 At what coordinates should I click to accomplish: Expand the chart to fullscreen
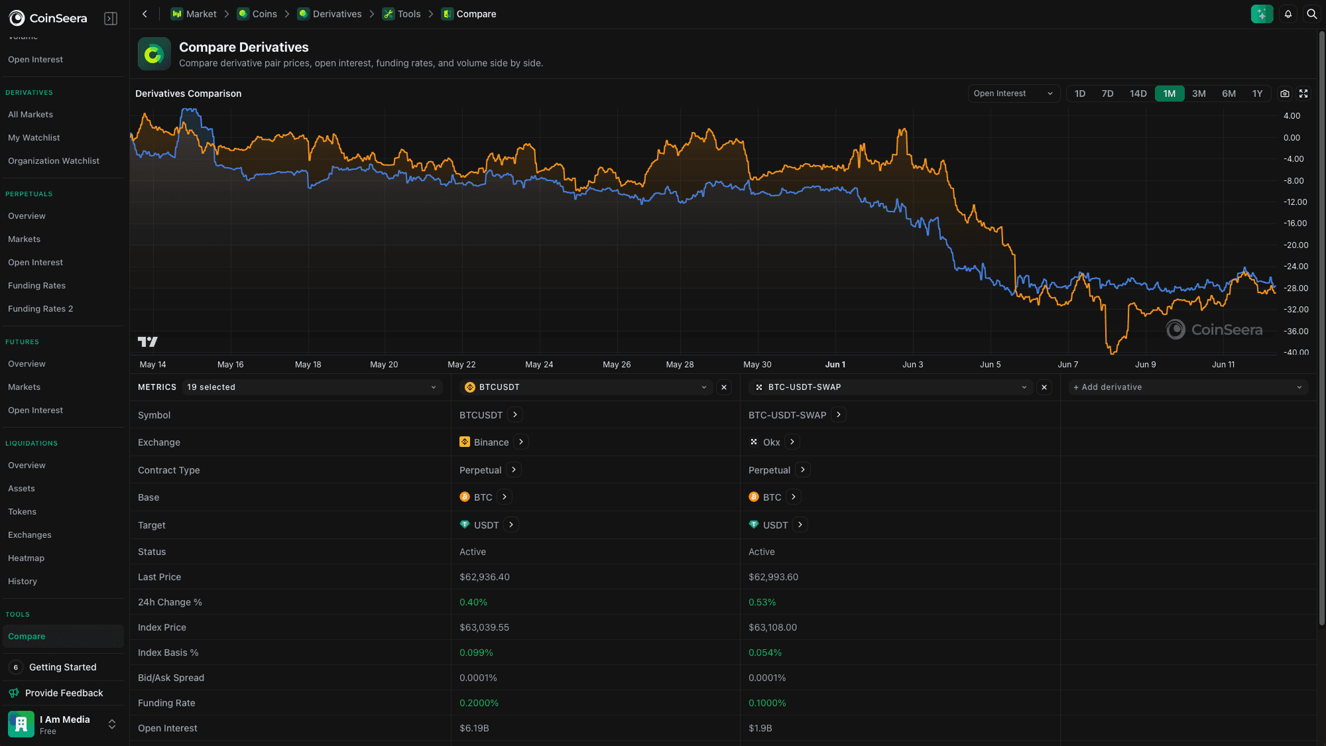[x=1303, y=93]
